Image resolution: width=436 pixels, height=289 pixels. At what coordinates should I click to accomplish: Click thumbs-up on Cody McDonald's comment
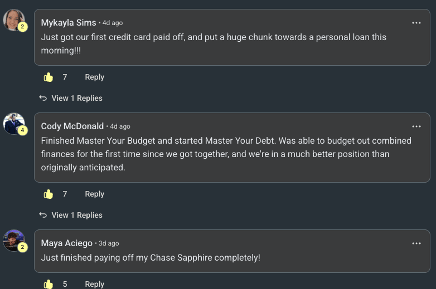point(49,194)
